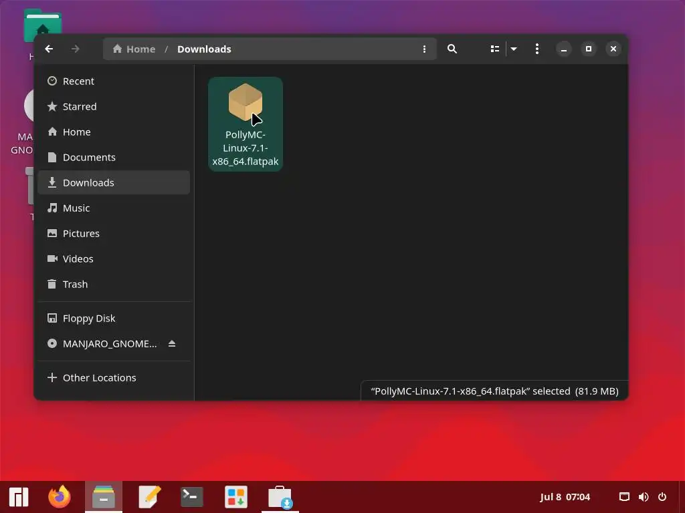This screenshot has height=513, width=685.
Task: Open Floppy Disk in sidebar
Action: 114,319
